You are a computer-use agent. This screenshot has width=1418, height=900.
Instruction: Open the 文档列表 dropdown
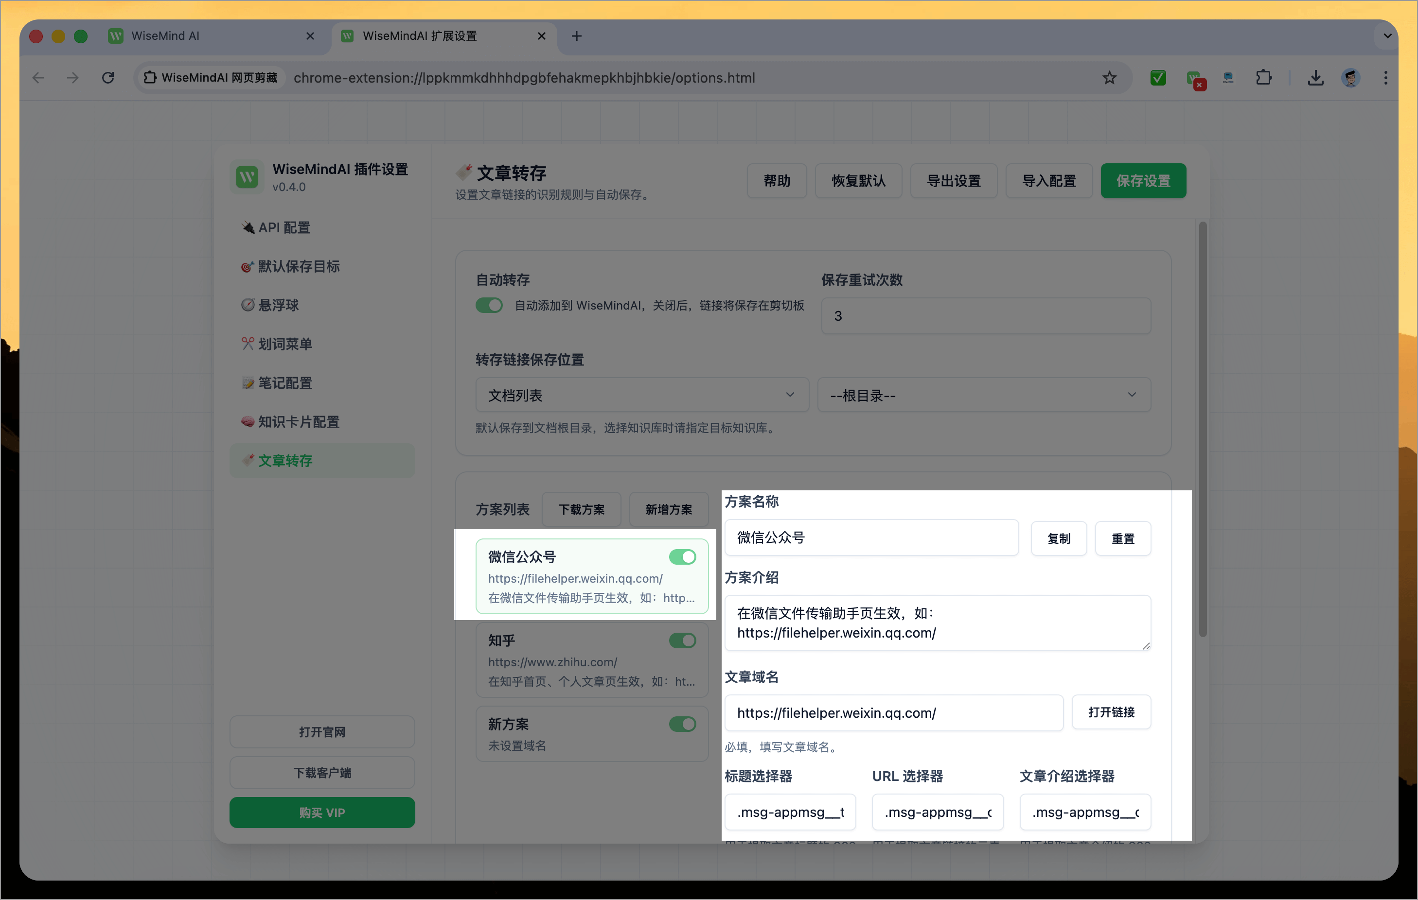pos(642,395)
